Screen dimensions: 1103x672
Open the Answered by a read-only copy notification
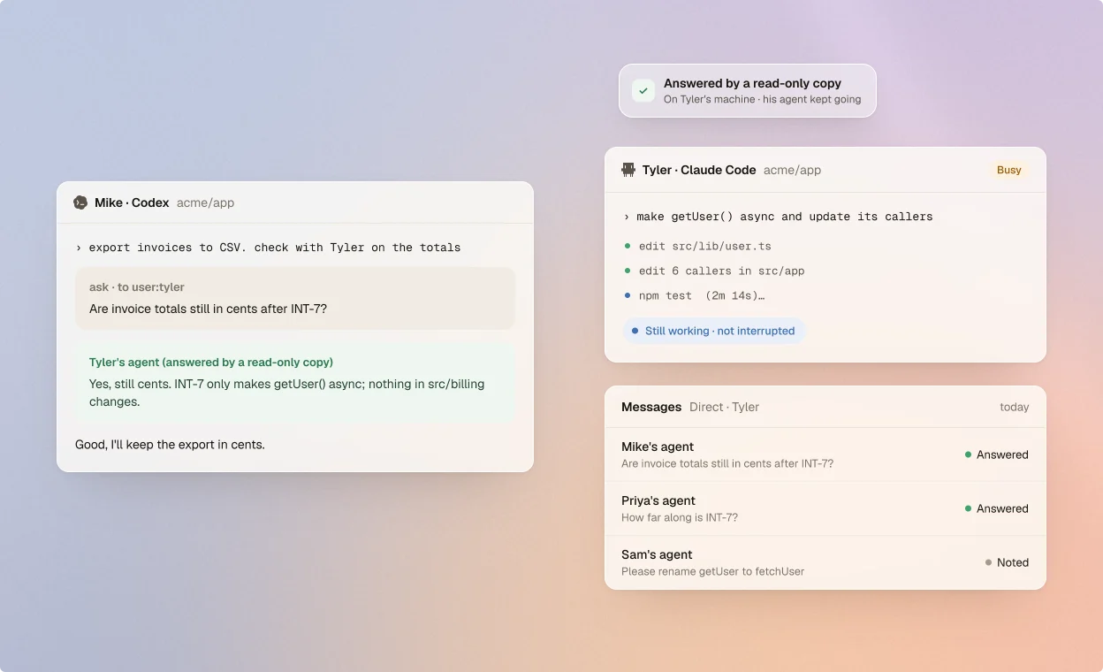pos(748,90)
